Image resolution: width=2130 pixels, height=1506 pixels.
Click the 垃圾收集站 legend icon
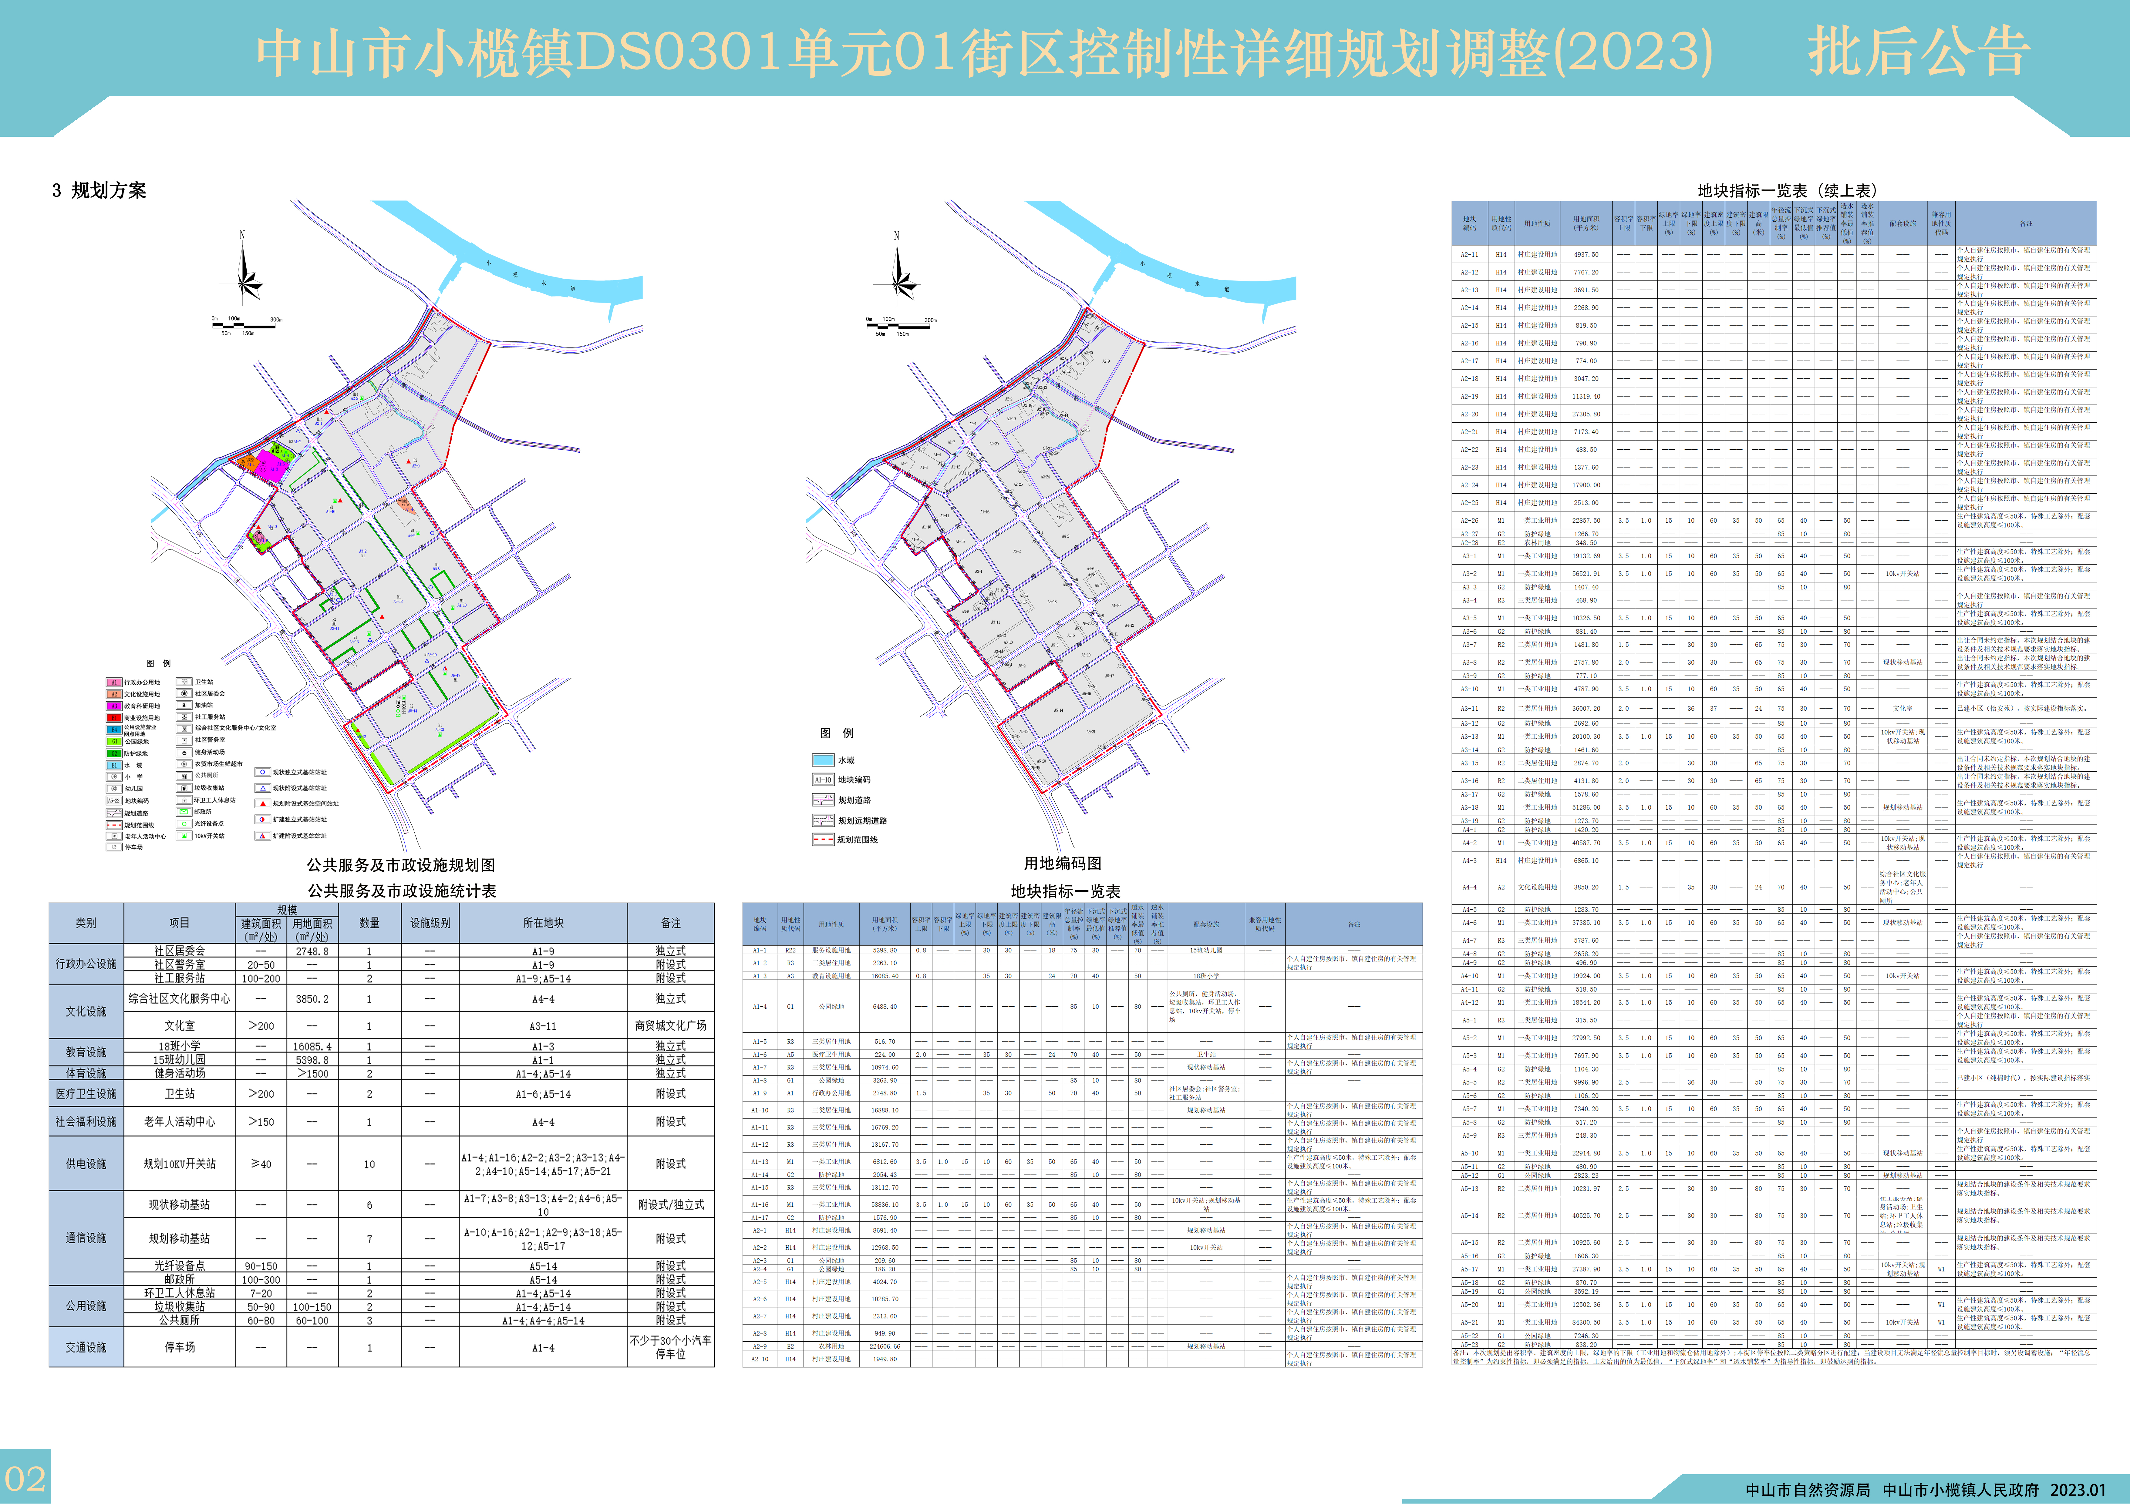coord(185,788)
